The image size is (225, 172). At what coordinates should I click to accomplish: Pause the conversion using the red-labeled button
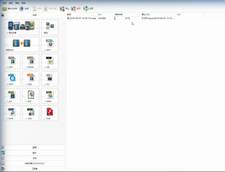pyautogui.click(x=76, y=9)
